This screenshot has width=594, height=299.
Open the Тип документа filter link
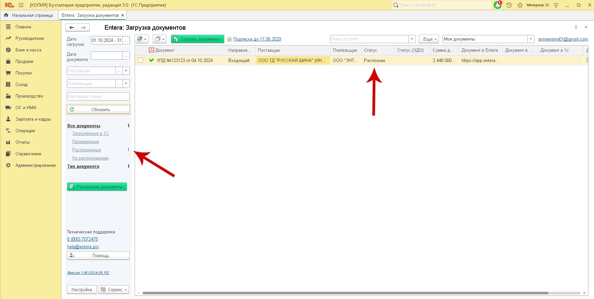pyautogui.click(x=83, y=166)
